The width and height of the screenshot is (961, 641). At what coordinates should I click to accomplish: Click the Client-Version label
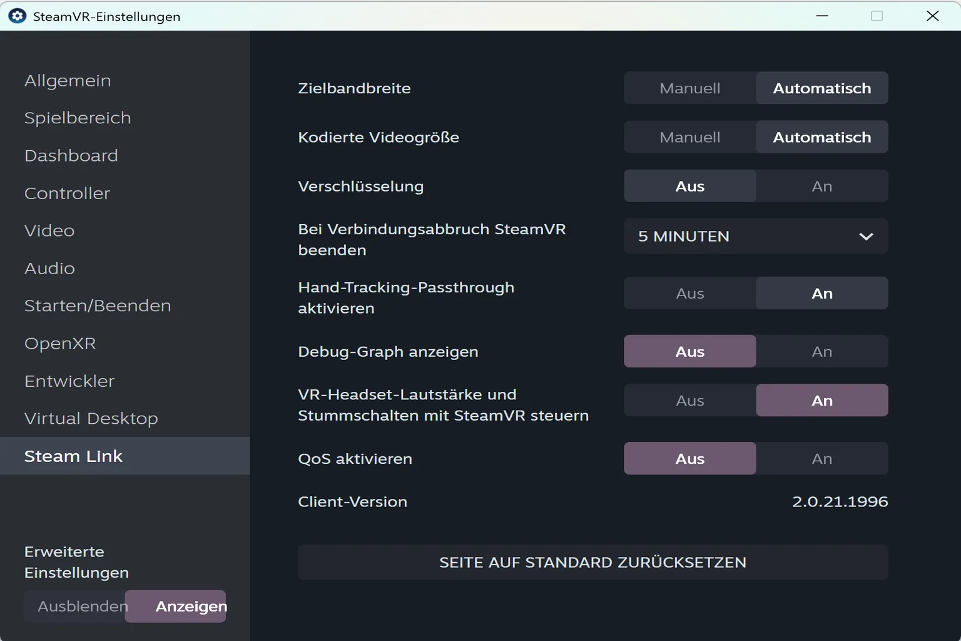(x=353, y=502)
